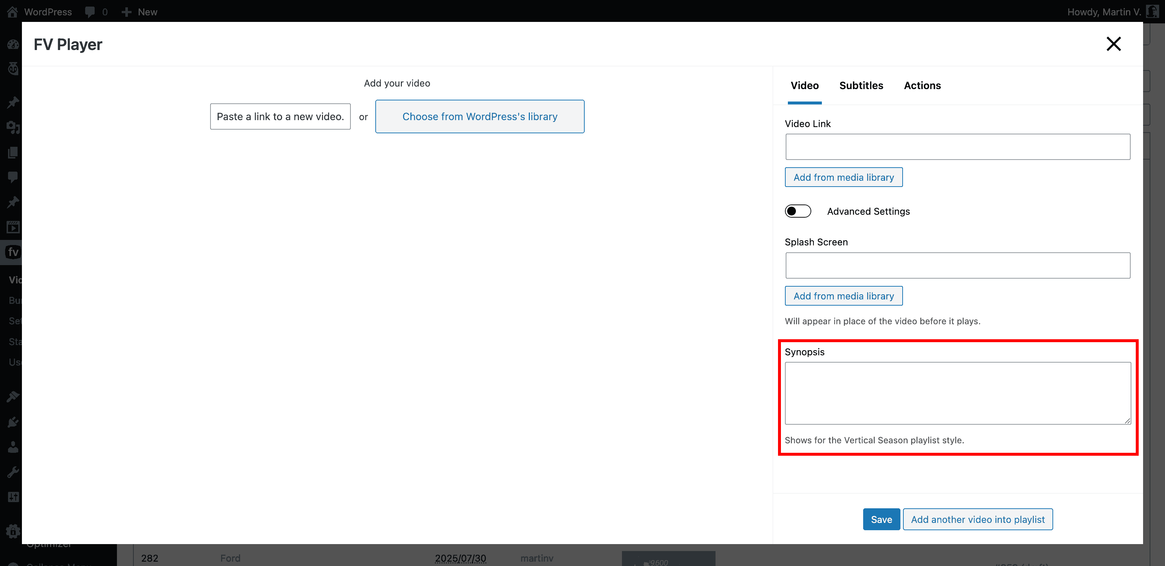
Task: Open the Pages stacked-sheets icon
Action: 13,152
